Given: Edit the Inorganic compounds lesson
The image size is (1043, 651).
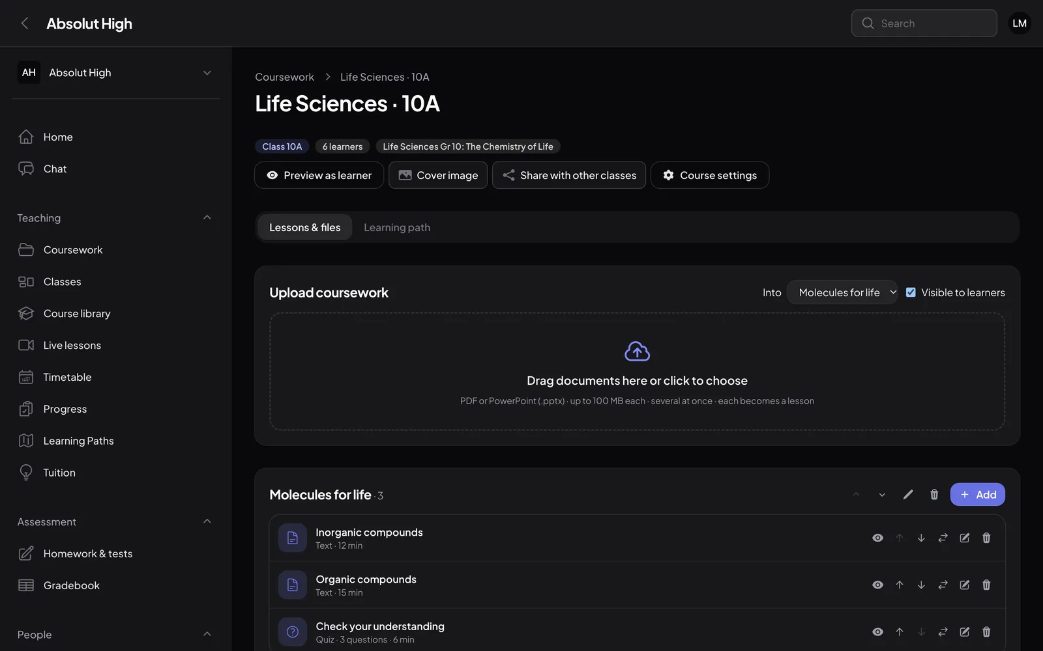Looking at the screenshot, I should 965,538.
